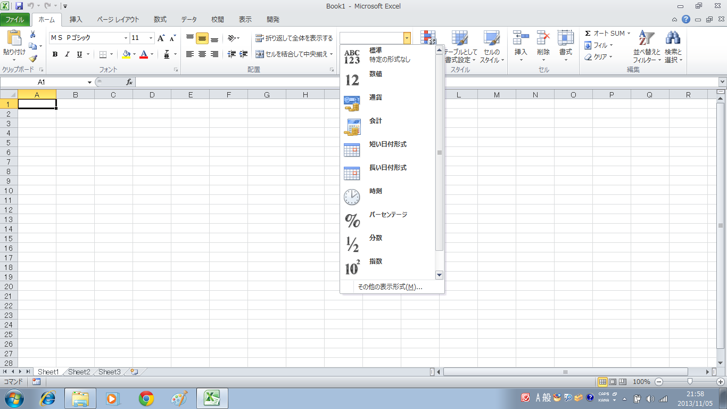Click the AutoSum sigma icon

(x=588, y=34)
